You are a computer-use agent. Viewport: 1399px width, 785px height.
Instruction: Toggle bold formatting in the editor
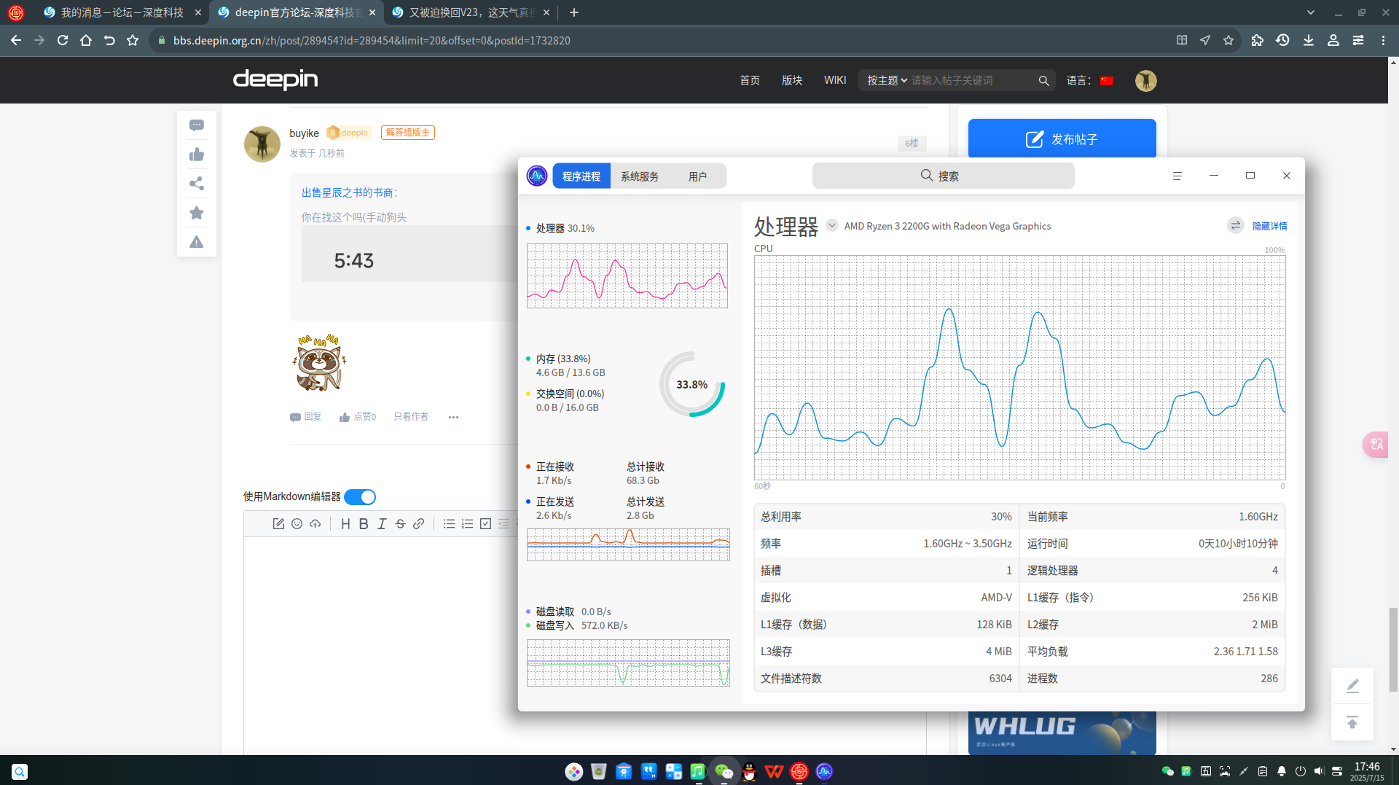tap(364, 523)
